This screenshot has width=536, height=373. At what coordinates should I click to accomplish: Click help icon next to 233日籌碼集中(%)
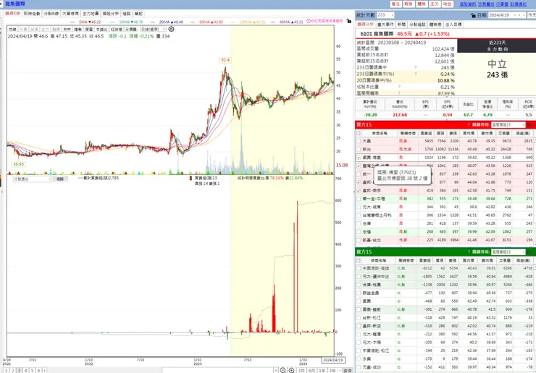416,74
